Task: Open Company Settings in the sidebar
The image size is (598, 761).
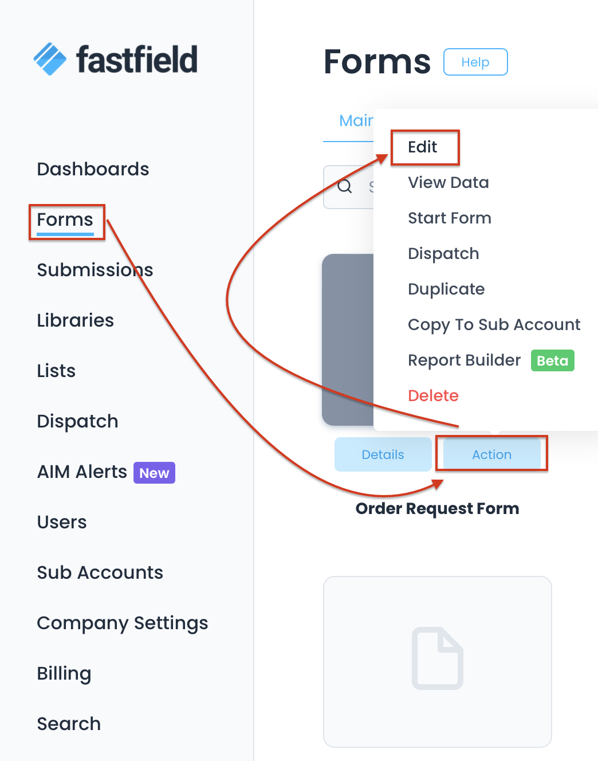Action: click(x=123, y=623)
